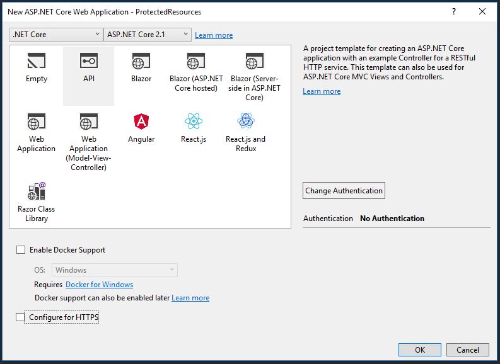Screen dimensions: 500x364
Task: Open the ASP.NET Core 2.1 version dropdown
Action: click(148, 35)
